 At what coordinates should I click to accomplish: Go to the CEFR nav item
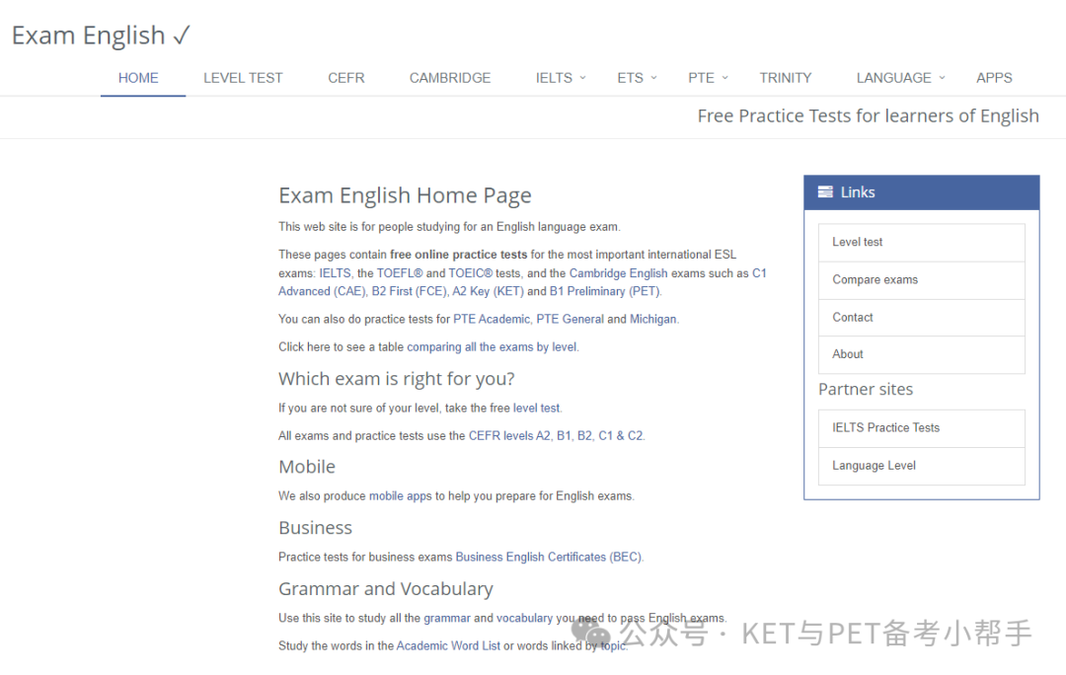pyautogui.click(x=346, y=78)
